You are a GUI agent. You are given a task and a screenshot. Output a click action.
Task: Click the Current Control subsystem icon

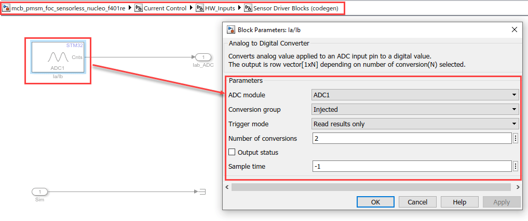click(139, 9)
